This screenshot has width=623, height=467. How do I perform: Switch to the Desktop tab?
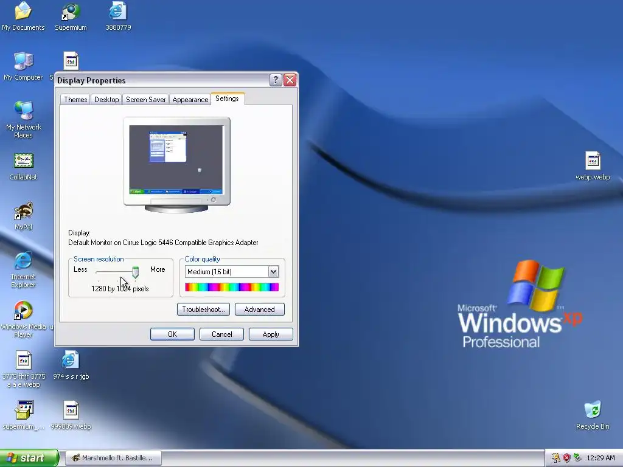pos(106,100)
